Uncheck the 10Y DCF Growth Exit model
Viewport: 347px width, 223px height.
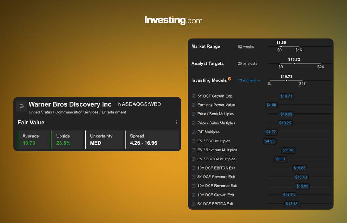click(x=193, y=195)
